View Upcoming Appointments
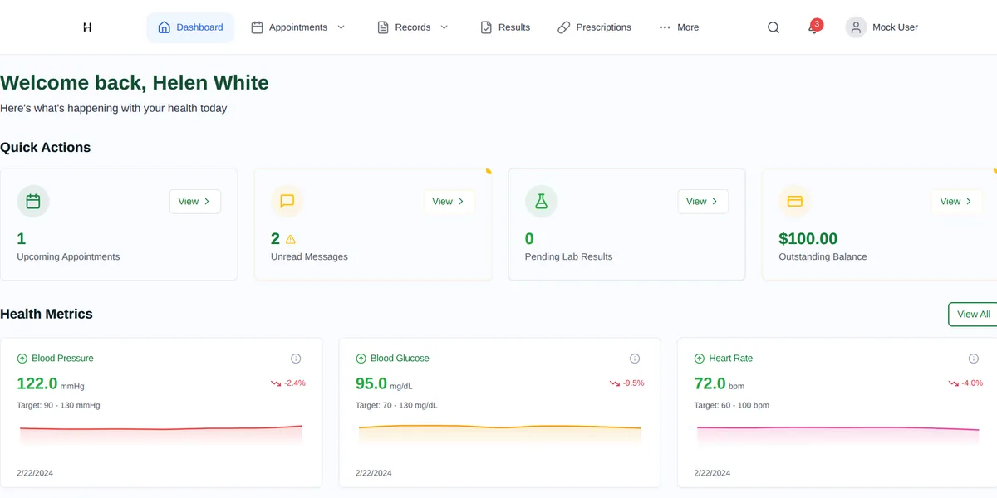997x498 pixels. click(x=195, y=201)
